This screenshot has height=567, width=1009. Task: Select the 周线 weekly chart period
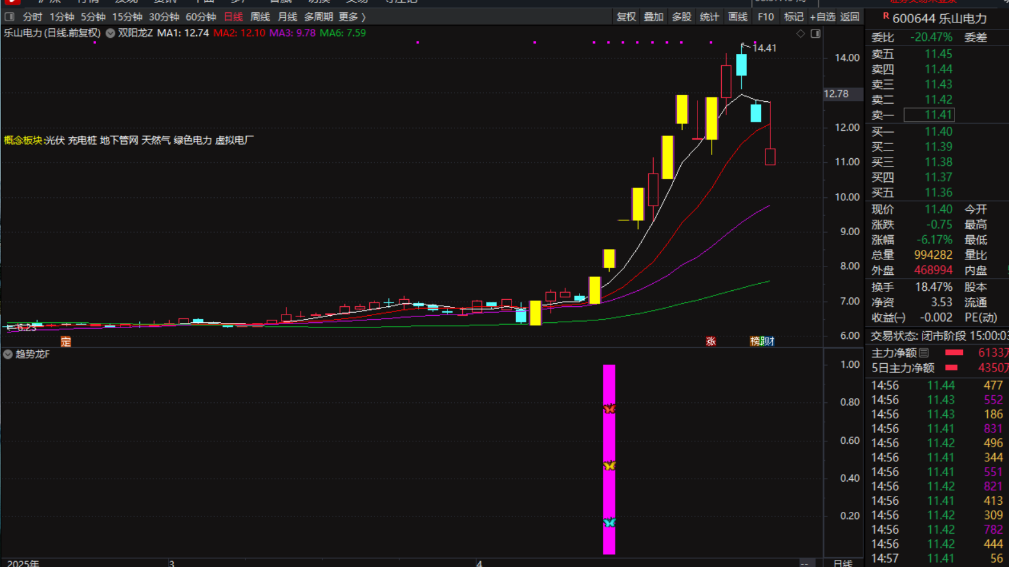[x=260, y=17]
